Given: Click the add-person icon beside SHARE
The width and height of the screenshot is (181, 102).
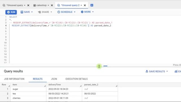Looking at the screenshot, I should [39, 12].
